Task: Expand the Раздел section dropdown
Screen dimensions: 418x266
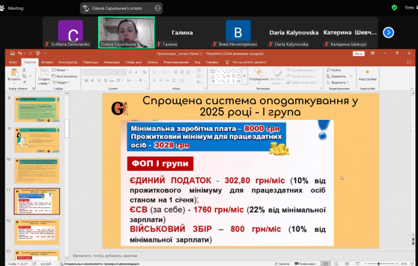Action: pos(62,82)
